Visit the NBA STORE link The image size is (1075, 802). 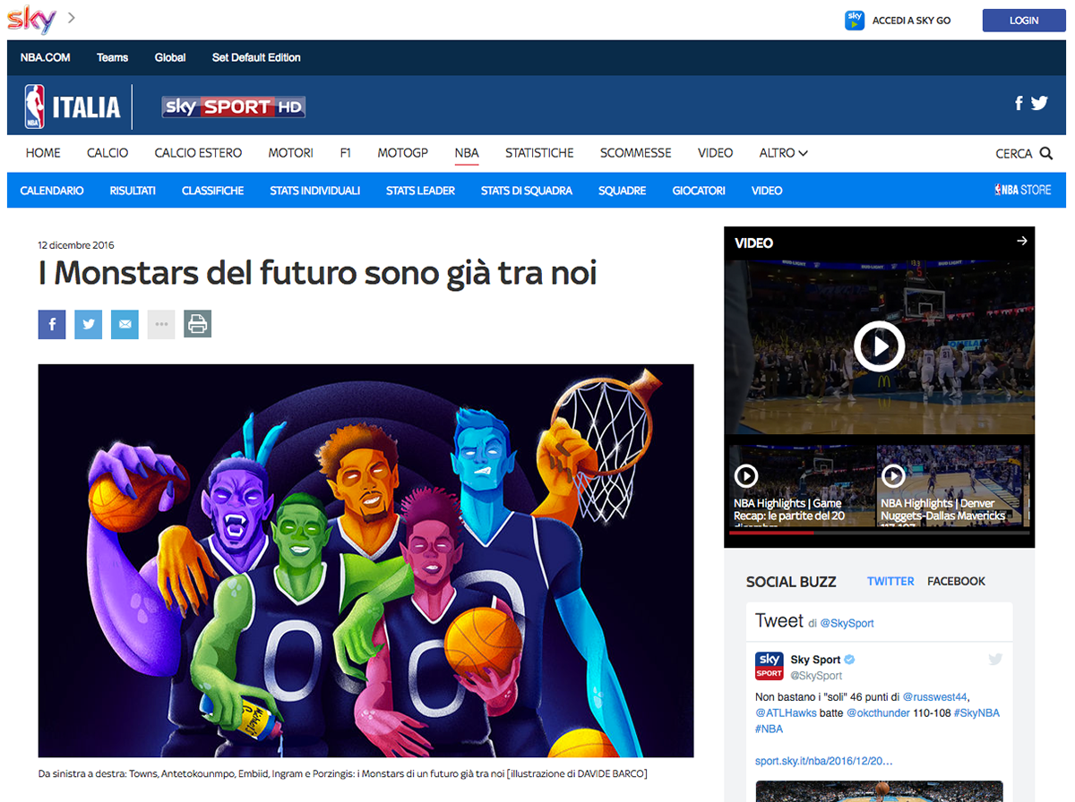pos(1022,190)
